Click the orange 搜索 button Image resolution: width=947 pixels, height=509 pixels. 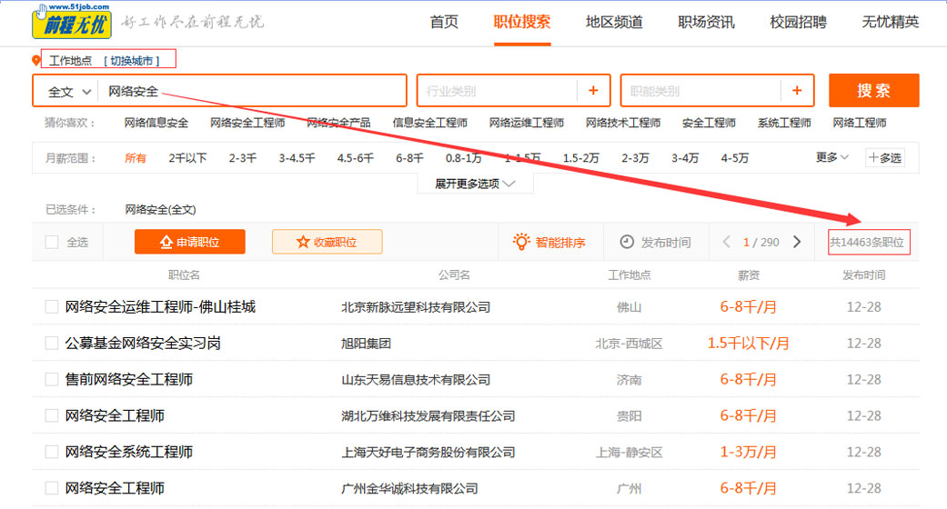click(873, 91)
